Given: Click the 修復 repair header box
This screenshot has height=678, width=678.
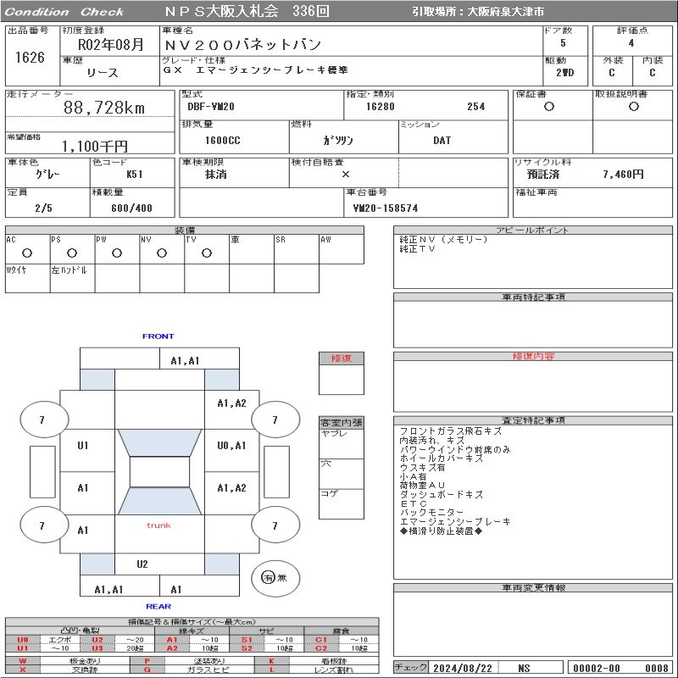Looking at the screenshot, I should tap(341, 358).
